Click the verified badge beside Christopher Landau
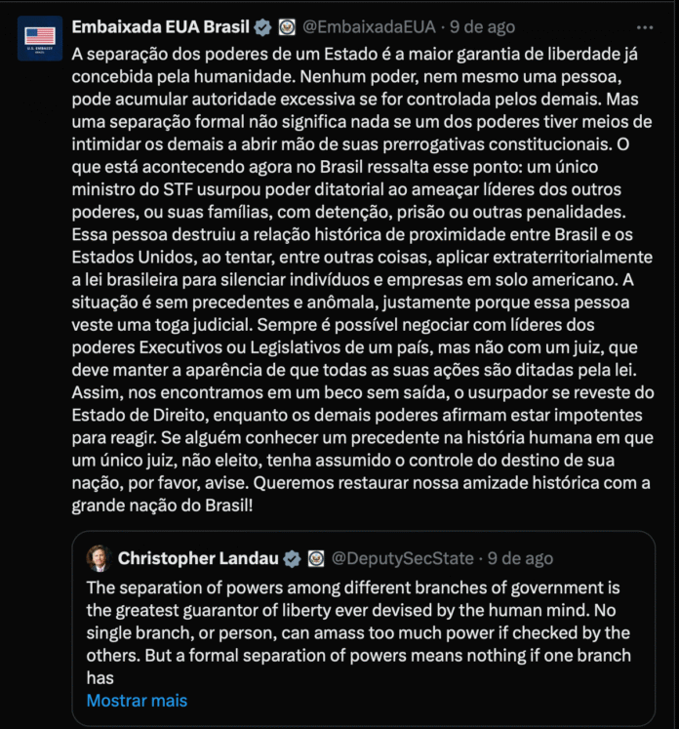679x729 pixels. [x=292, y=559]
